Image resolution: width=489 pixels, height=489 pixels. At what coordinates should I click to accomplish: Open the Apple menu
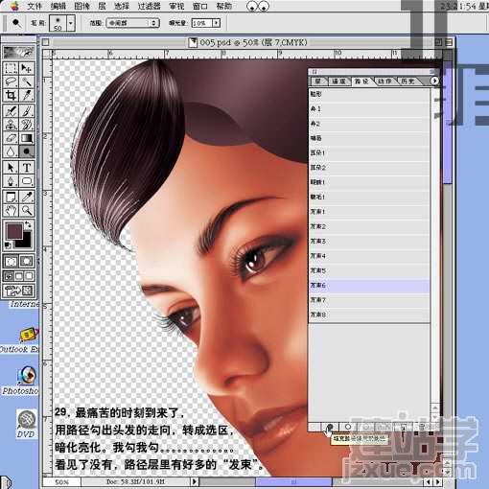click(13, 6)
